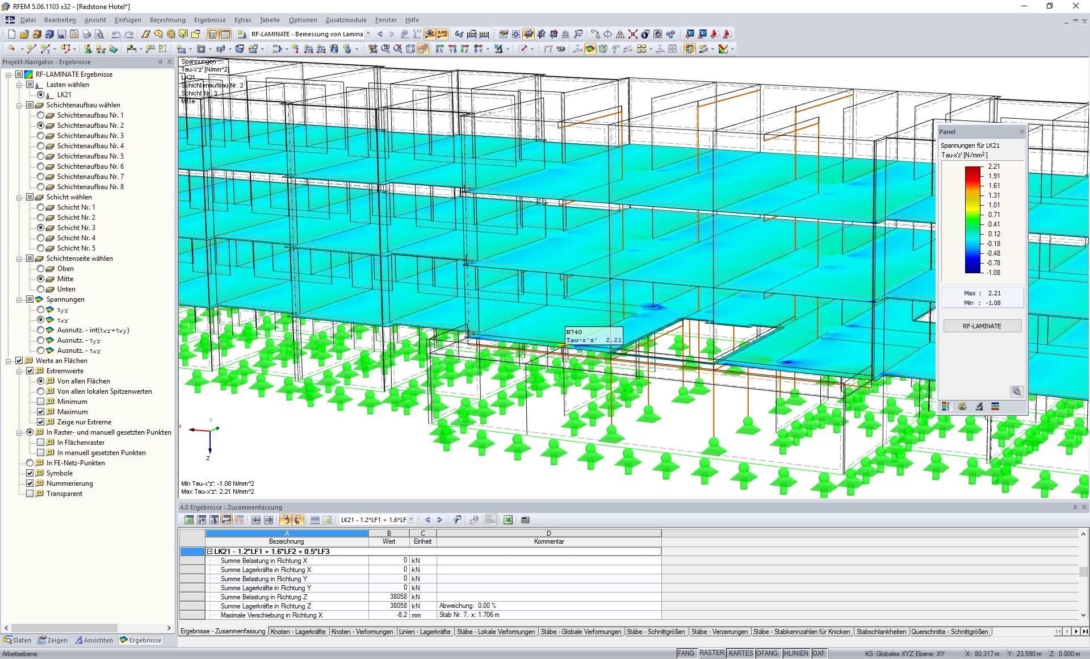
Task: Toggle Zeige nur Extreme checkbox
Action: 41,422
